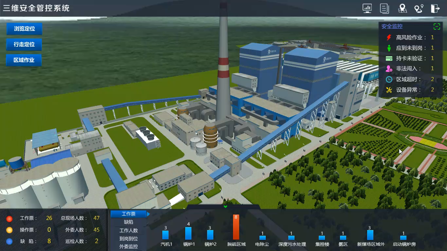
Task: Open the map location icon in top bar
Action: click(402, 8)
